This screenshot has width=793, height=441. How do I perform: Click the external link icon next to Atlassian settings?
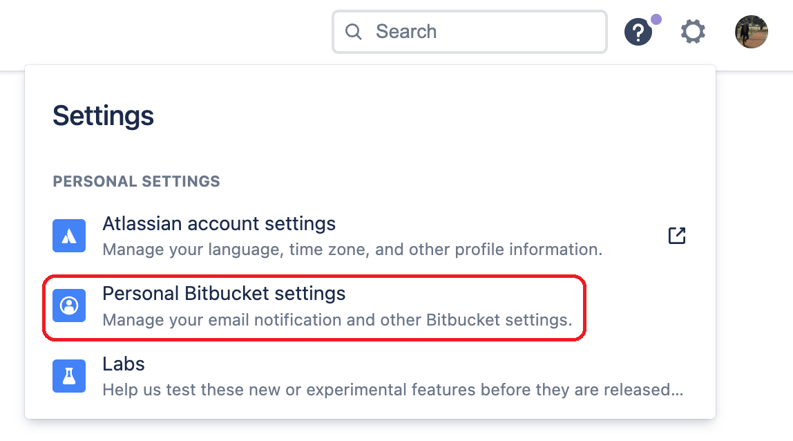click(x=677, y=236)
